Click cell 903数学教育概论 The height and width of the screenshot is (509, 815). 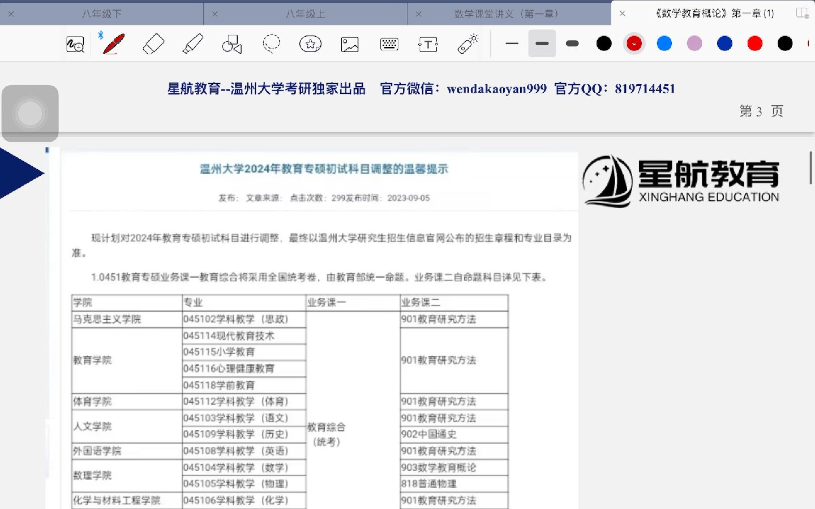(454, 468)
